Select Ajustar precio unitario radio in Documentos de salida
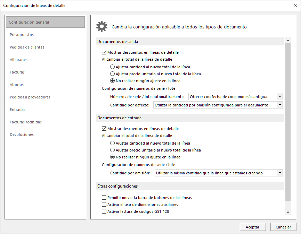 tap(112, 74)
